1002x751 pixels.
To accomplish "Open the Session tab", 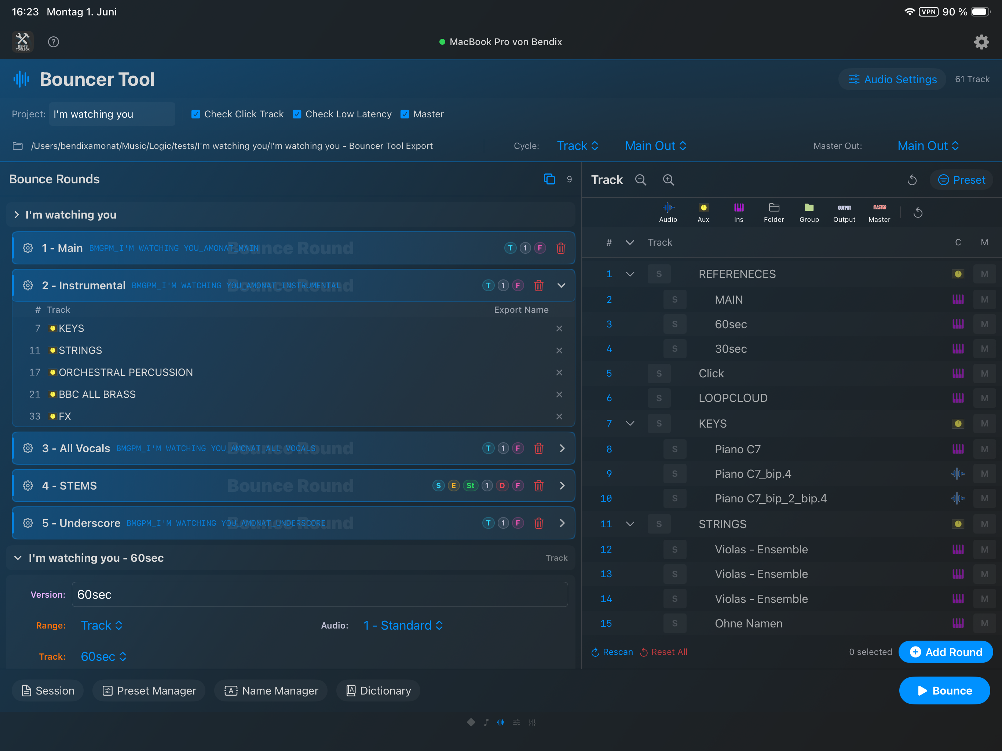I will pos(48,691).
